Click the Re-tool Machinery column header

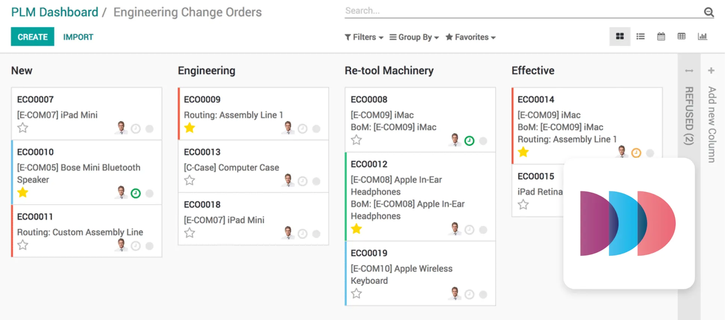click(389, 70)
